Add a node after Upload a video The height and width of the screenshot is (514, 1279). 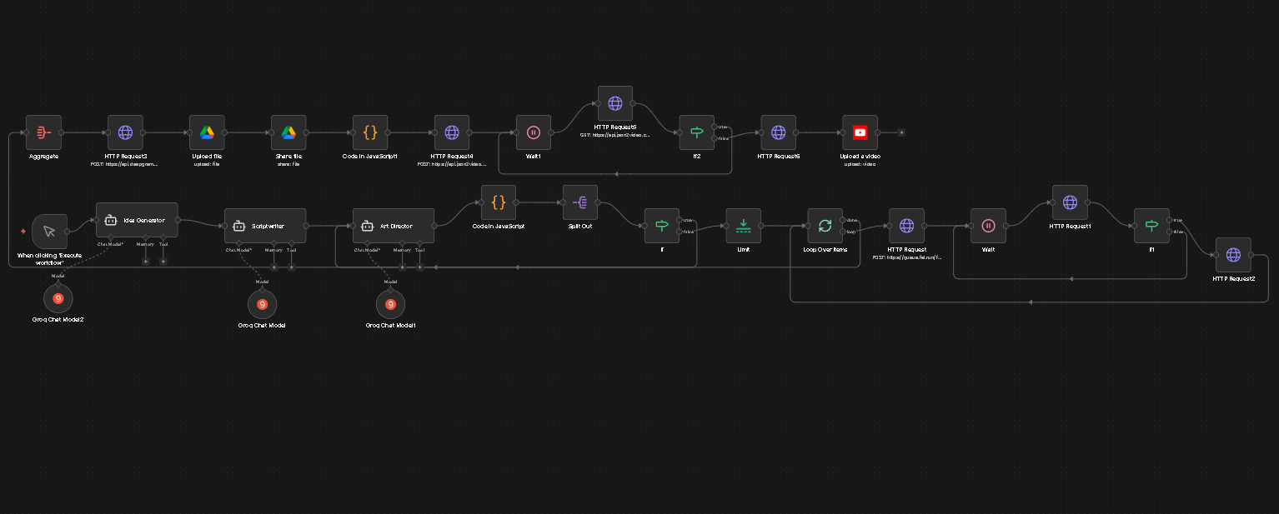pos(901,132)
